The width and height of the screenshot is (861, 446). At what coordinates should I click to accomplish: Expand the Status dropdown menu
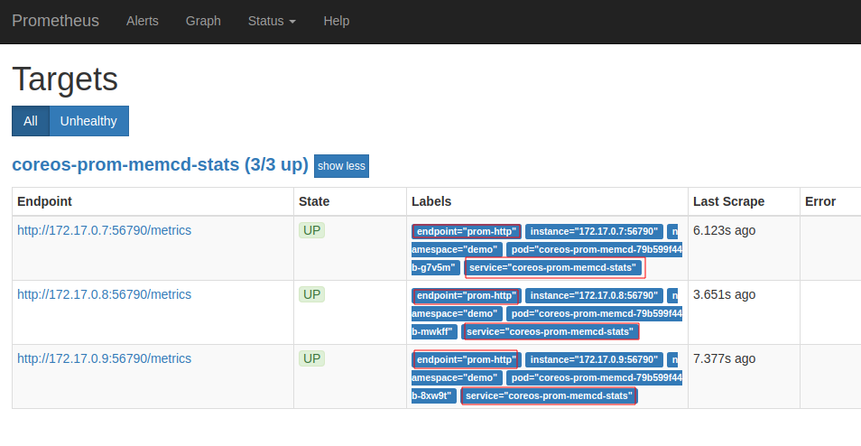click(x=272, y=21)
